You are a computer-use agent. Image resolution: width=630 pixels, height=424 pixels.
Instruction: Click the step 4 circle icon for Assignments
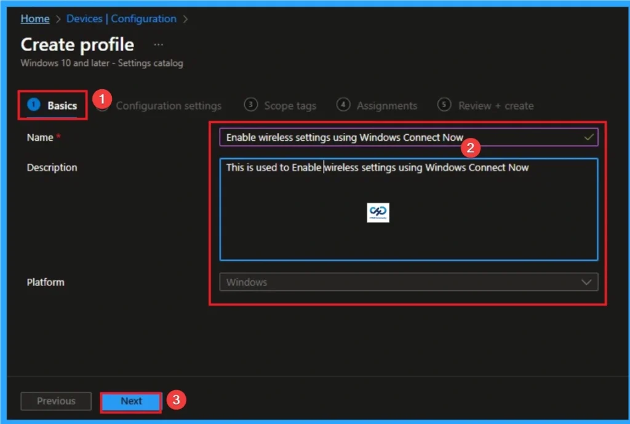[343, 105]
